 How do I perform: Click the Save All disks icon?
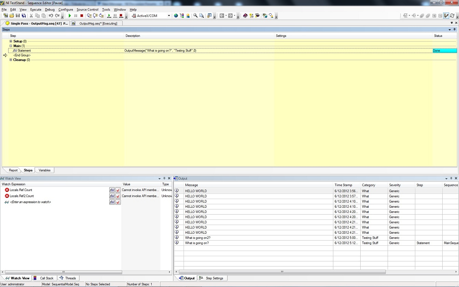24,16
